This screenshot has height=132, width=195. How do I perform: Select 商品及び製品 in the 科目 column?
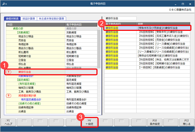26,48
